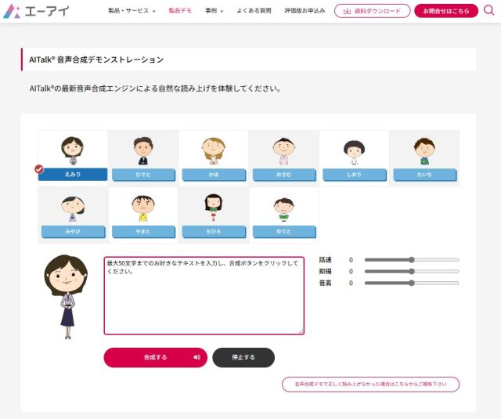The width and height of the screenshot is (501, 419).
Task: Select the みやび voice button
Action: tap(73, 231)
